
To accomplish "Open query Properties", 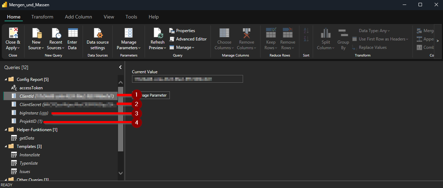I will pos(182,31).
